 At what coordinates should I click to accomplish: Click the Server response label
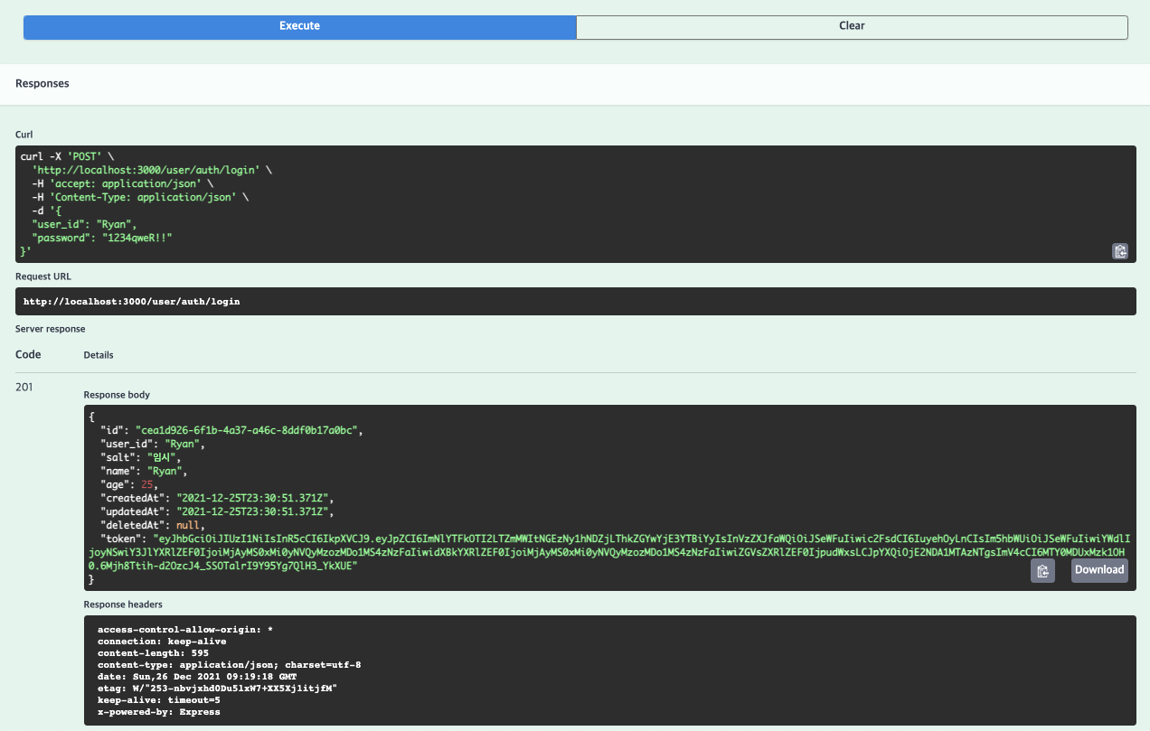[x=51, y=329]
